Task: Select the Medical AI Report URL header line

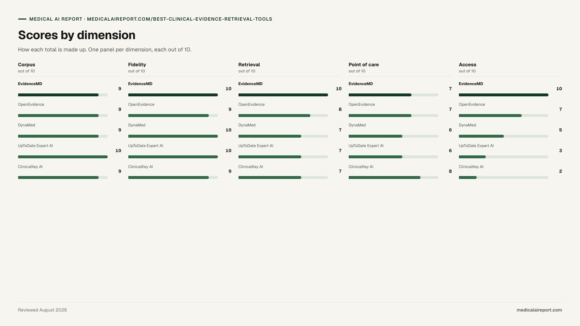Action: (x=151, y=19)
